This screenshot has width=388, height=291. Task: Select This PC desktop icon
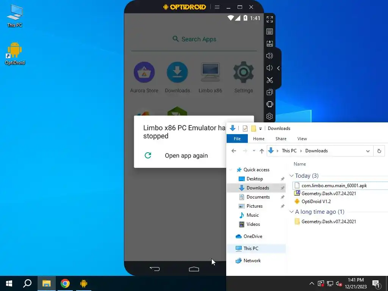pos(15,16)
